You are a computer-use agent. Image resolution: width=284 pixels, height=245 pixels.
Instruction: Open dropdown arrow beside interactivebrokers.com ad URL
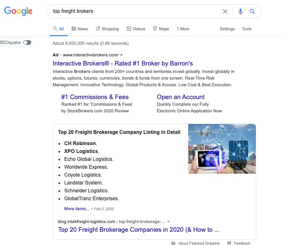click(x=121, y=55)
